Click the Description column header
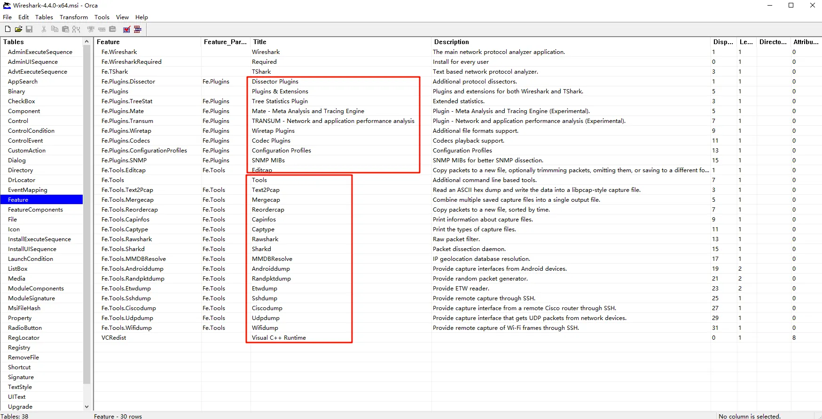 571,42
